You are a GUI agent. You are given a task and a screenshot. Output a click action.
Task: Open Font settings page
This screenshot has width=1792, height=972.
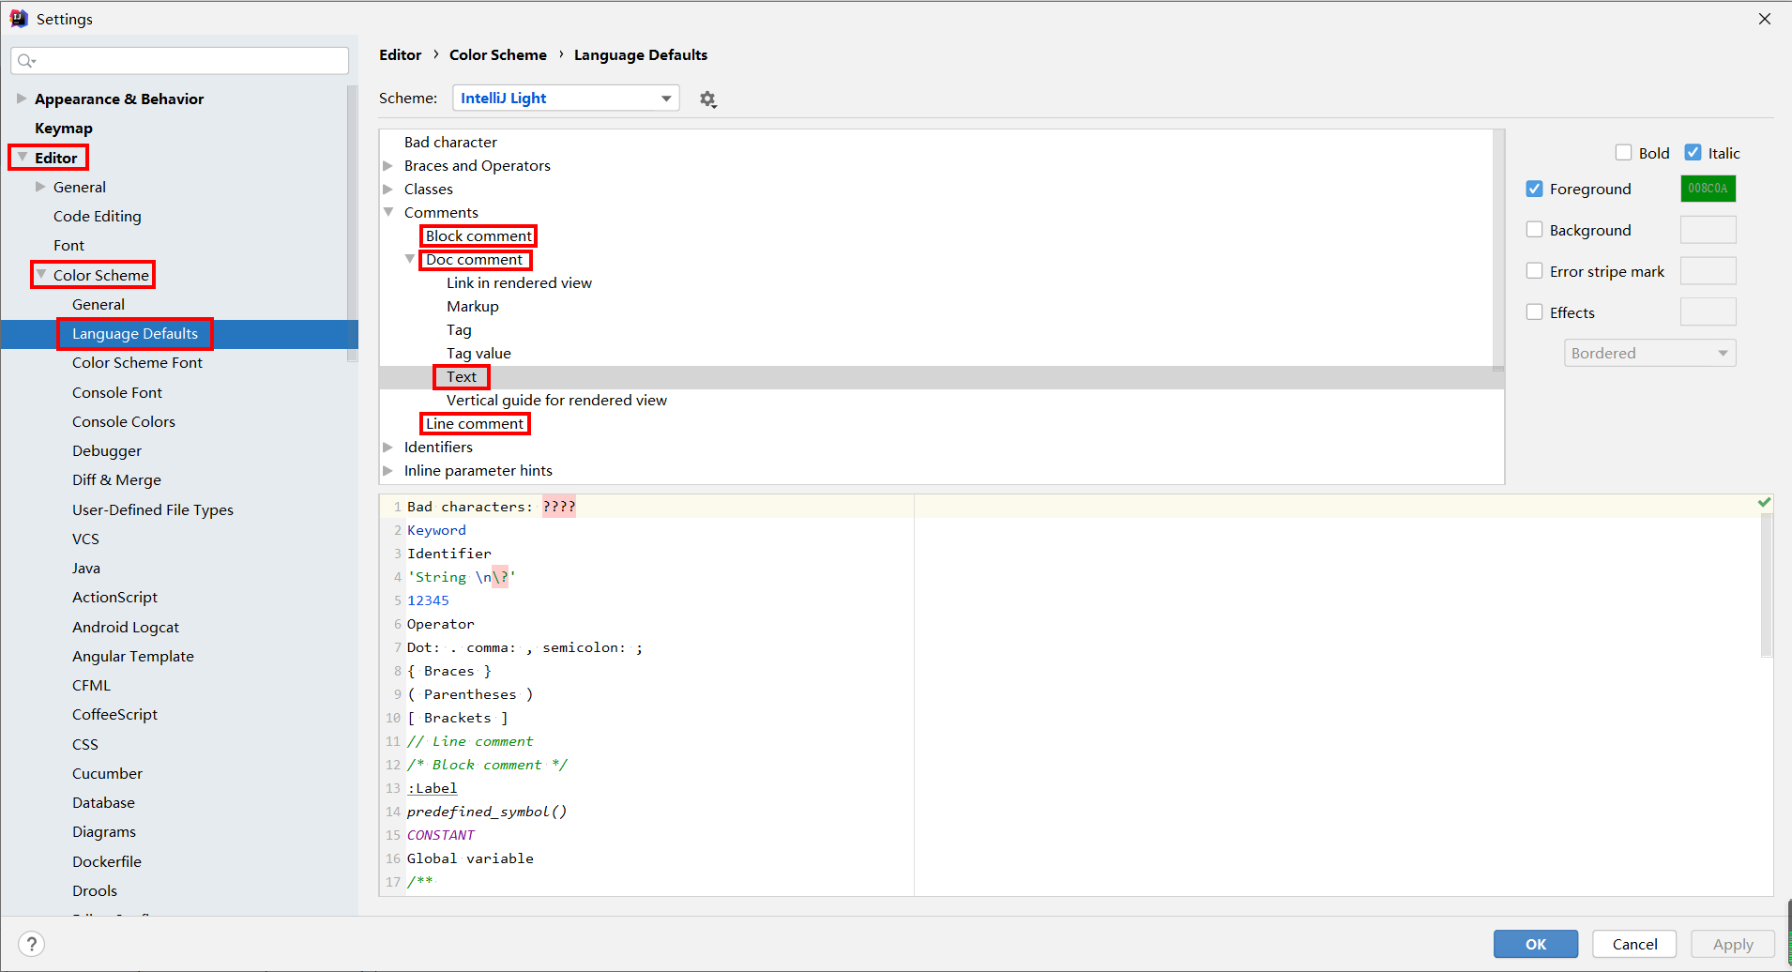[68, 245]
